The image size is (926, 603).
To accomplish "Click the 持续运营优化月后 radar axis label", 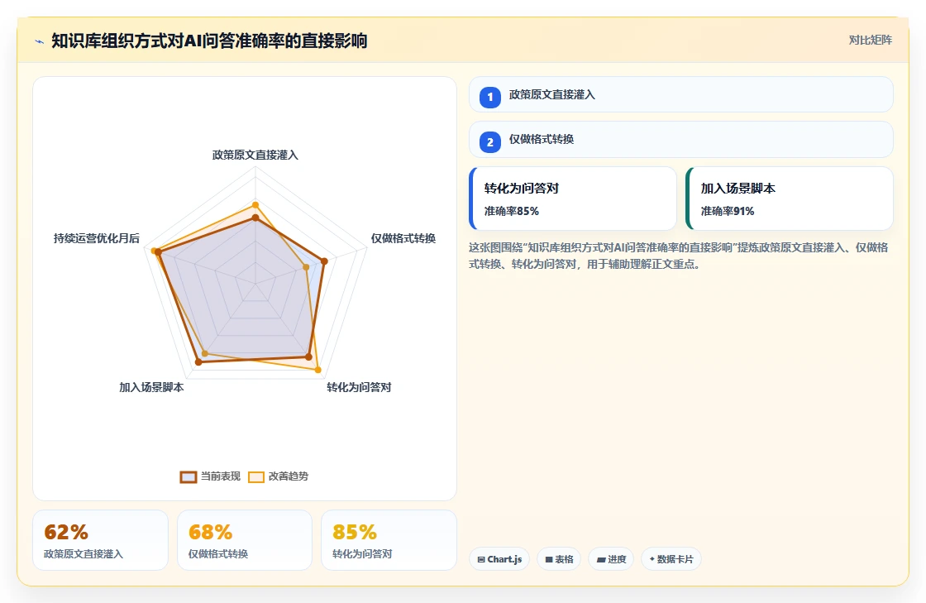I will pyautogui.click(x=97, y=238).
